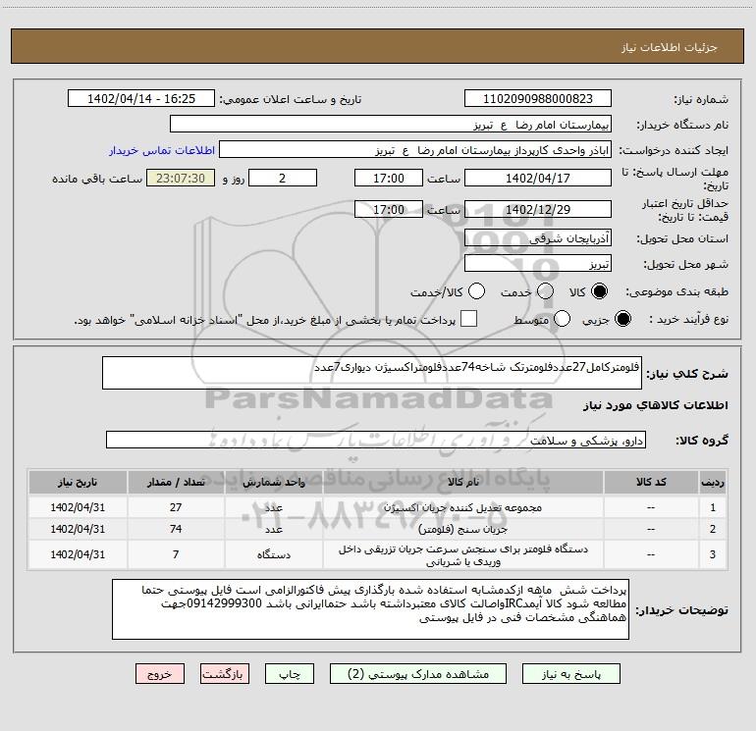Click the خروج exit button
The width and height of the screenshot is (756, 731).
(x=160, y=674)
